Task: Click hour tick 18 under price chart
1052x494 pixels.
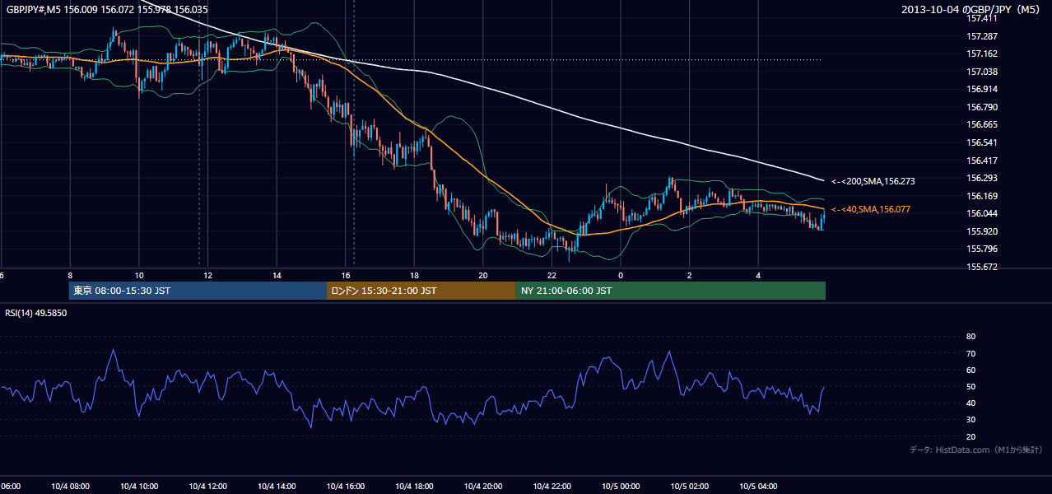Action: [414, 275]
